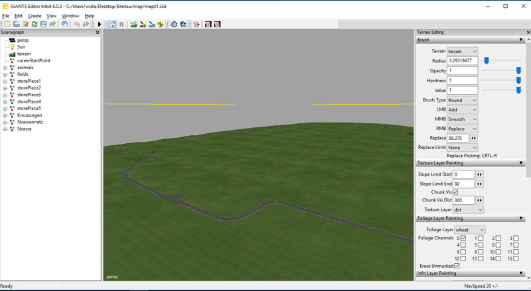Toggle Foliage Channel 0 checkbox
531x291 pixels.
click(463, 238)
